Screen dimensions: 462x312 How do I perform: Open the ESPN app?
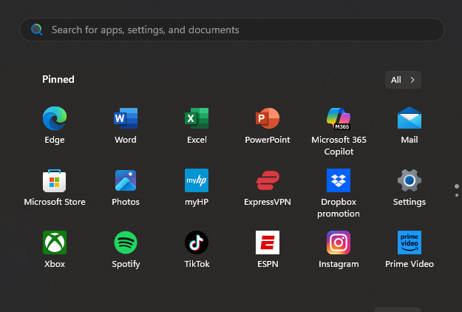coord(268,250)
